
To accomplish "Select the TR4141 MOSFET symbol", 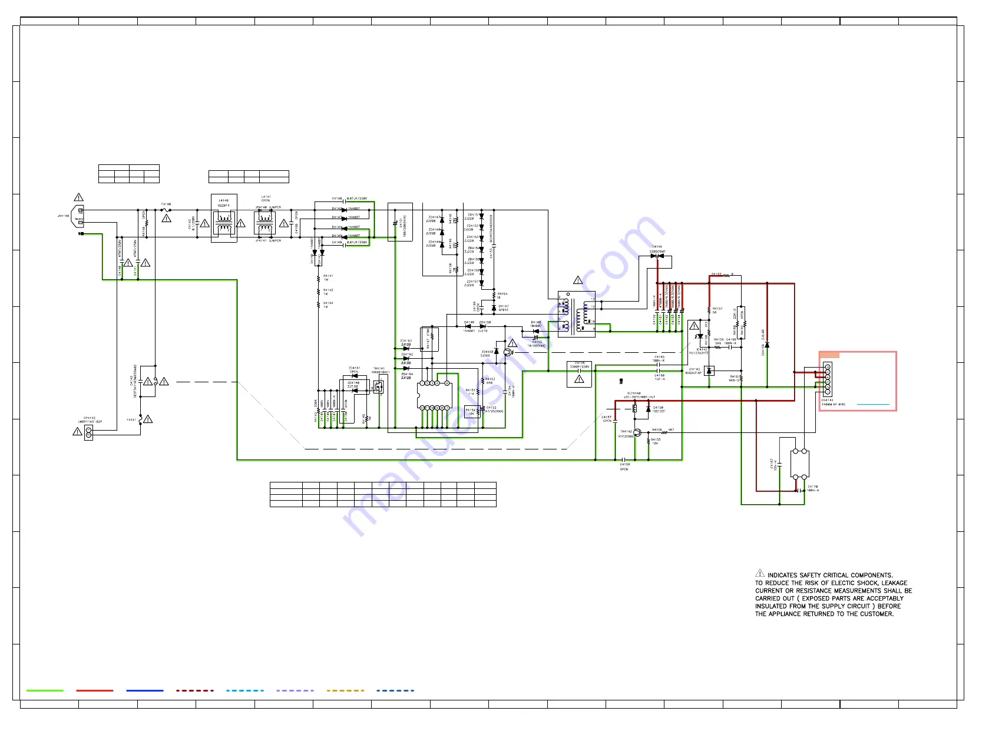I will coord(378,387).
